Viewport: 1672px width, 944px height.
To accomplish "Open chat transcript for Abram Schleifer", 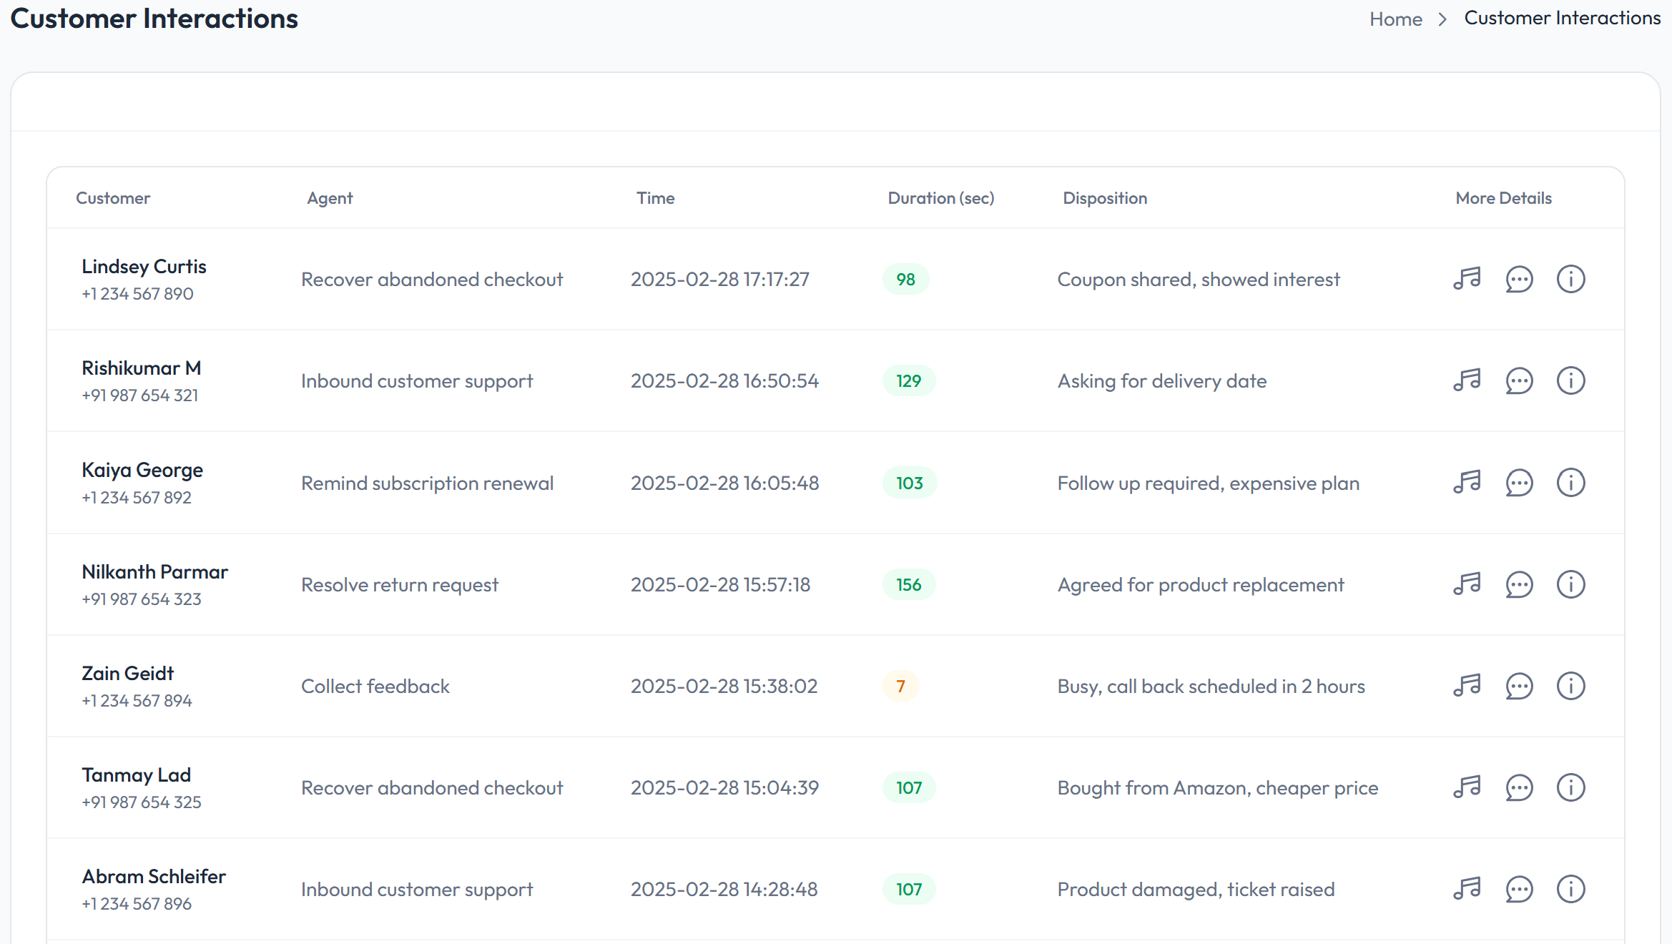I will (x=1519, y=890).
